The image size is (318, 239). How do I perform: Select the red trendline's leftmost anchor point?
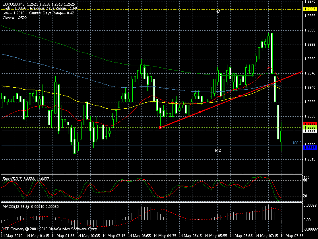[160, 127]
